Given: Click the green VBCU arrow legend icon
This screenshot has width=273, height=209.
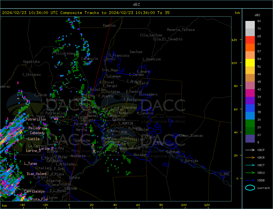Looking at the screenshot, I should pyautogui.click(x=250, y=173).
